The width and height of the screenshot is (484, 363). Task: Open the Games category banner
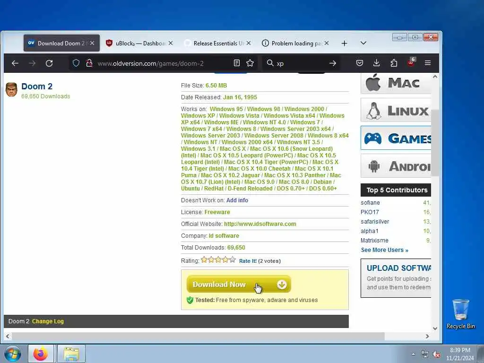[396, 138]
